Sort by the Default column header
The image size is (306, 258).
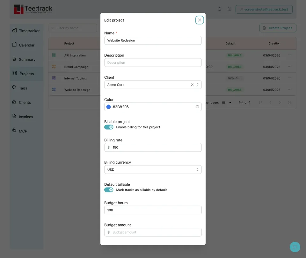click(230, 44)
